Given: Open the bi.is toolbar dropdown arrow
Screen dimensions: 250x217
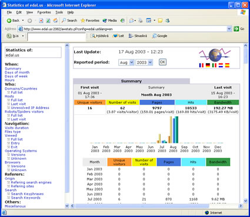Looking at the screenshot, I should [x=23, y=36].
